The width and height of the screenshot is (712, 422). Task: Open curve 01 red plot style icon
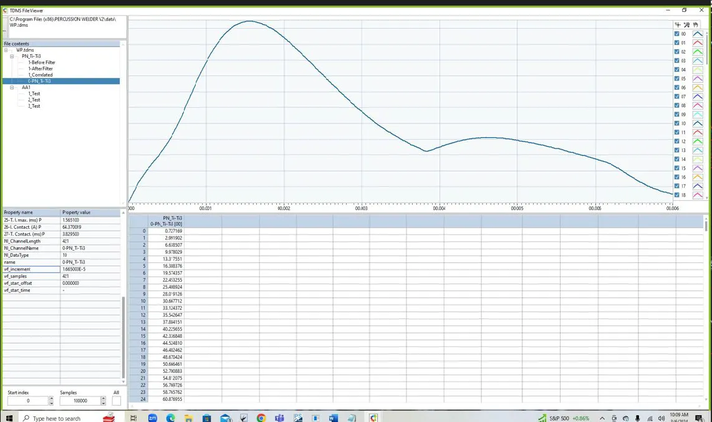click(x=698, y=42)
